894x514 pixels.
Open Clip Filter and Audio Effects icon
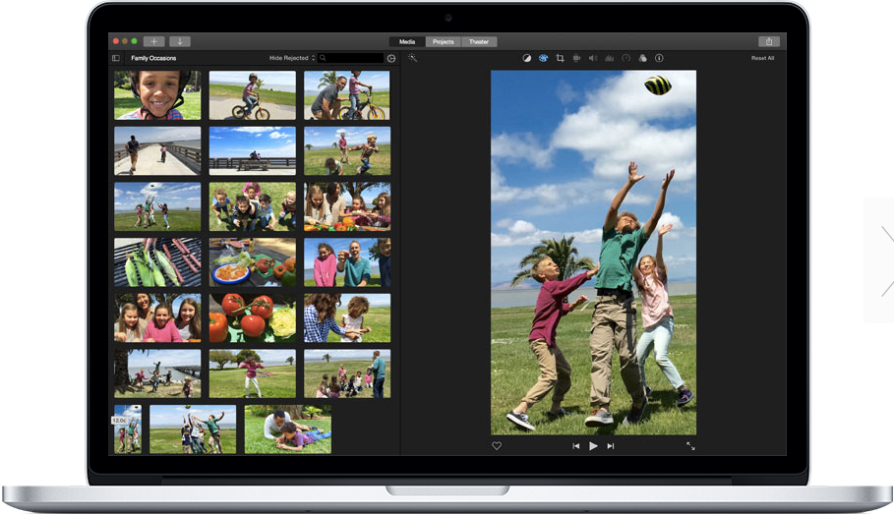click(642, 58)
